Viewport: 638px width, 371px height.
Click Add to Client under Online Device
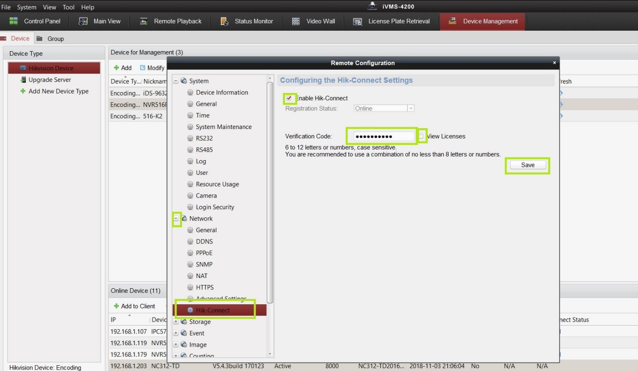(134, 306)
